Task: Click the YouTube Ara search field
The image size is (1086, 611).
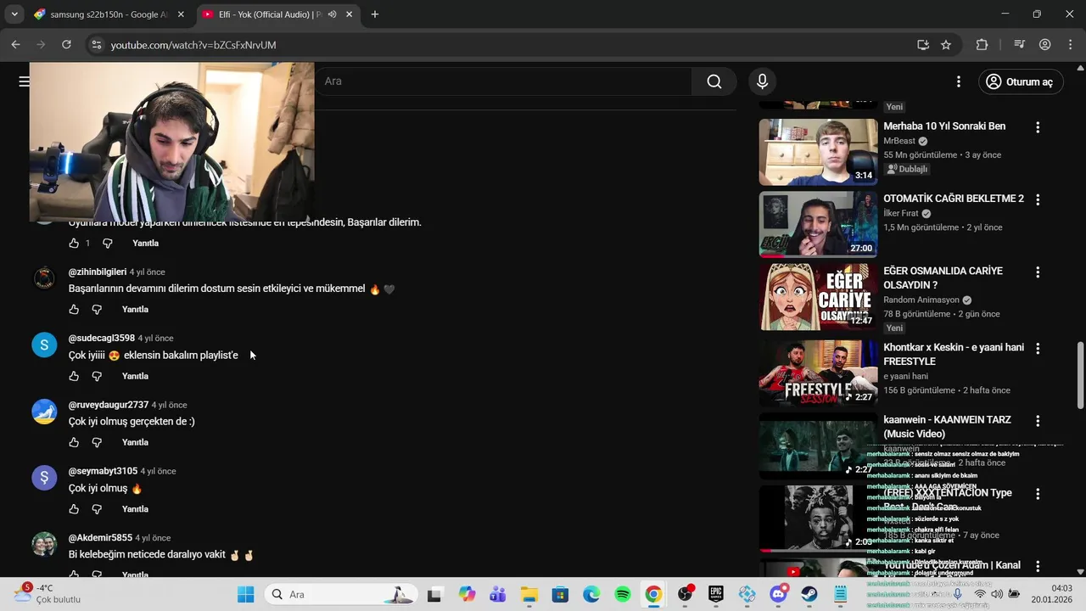Action: tap(503, 81)
